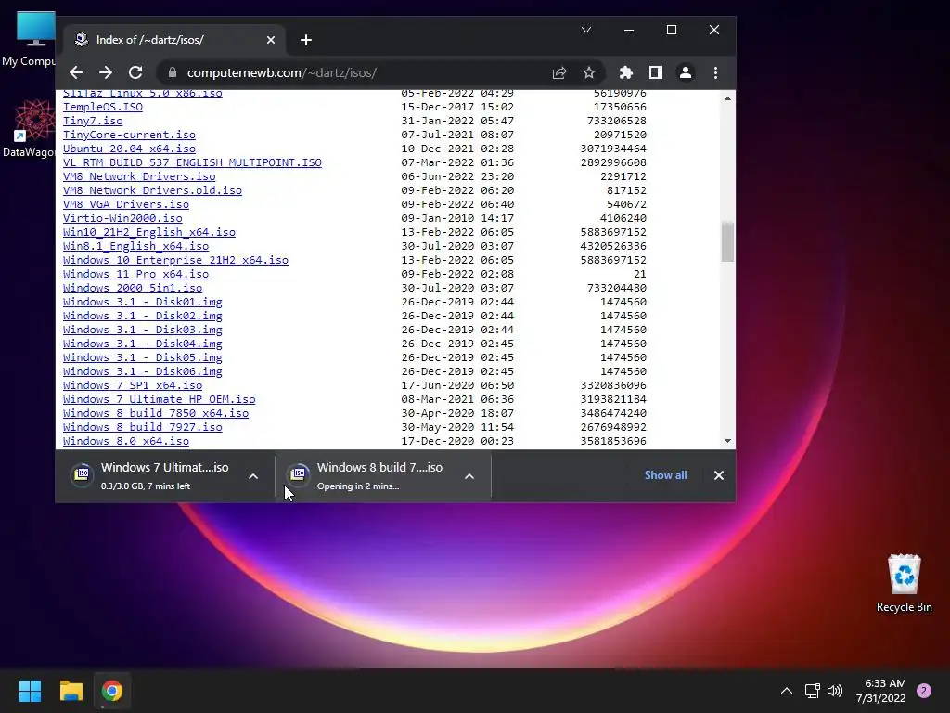Open the notification badge showing 2

(x=924, y=691)
